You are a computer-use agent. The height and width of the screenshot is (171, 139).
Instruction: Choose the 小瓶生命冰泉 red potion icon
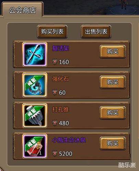click(35, 146)
